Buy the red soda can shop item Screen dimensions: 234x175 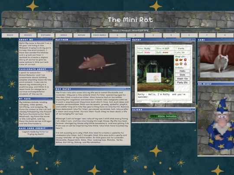coord(185,60)
